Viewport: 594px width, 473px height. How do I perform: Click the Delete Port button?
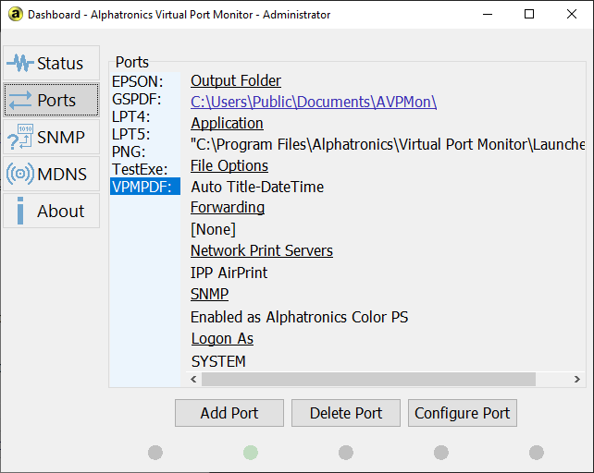[346, 413]
